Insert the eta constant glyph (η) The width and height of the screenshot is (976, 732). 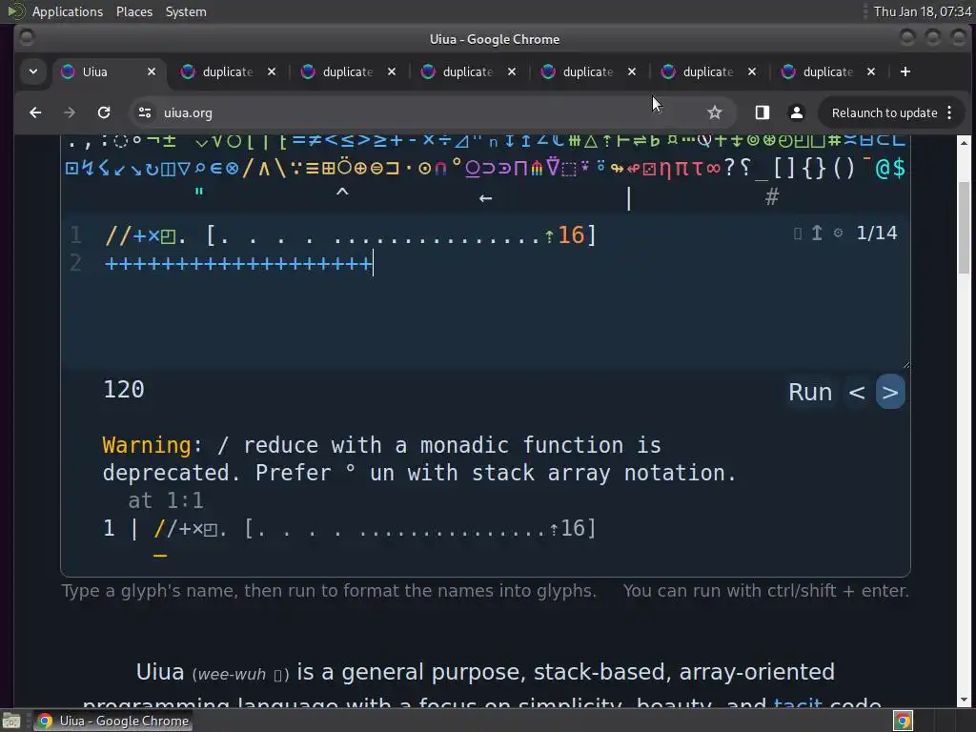point(666,170)
